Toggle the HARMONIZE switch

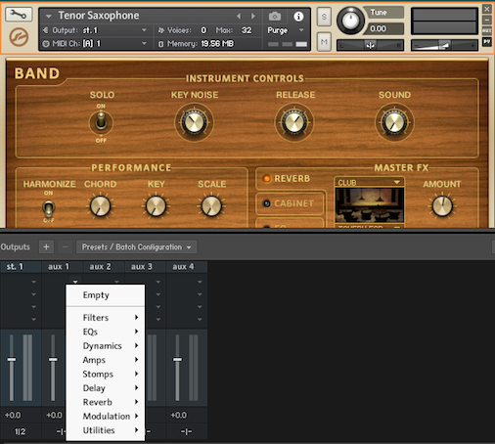coord(49,207)
